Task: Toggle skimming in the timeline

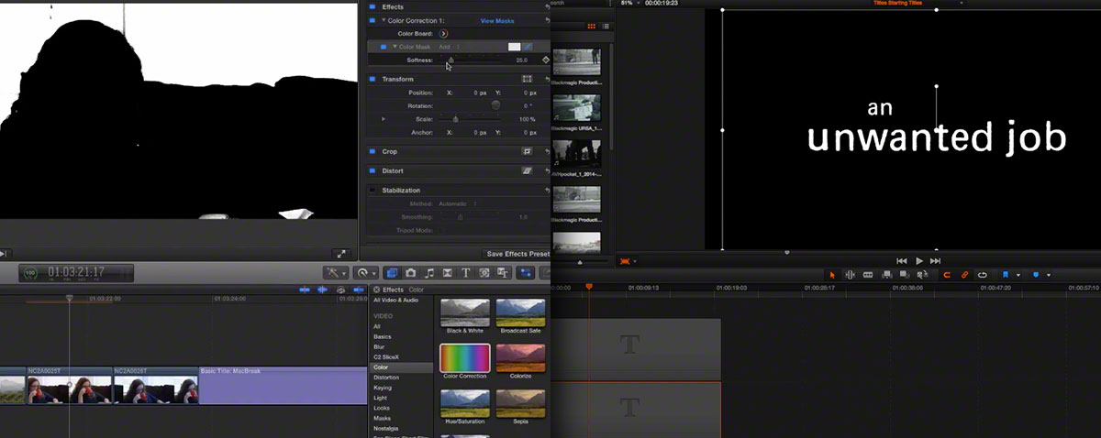Action: 305,290
